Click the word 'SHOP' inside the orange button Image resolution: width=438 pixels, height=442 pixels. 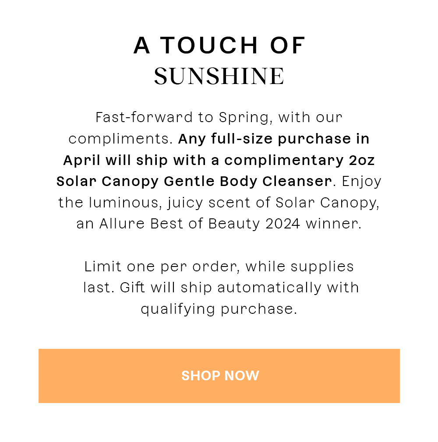coord(201,376)
